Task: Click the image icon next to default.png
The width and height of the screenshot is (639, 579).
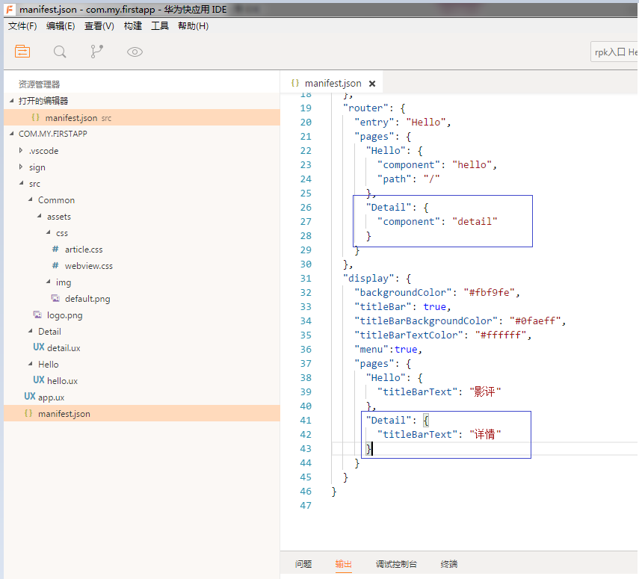Action: pyautogui.click(x=55, y=298)
